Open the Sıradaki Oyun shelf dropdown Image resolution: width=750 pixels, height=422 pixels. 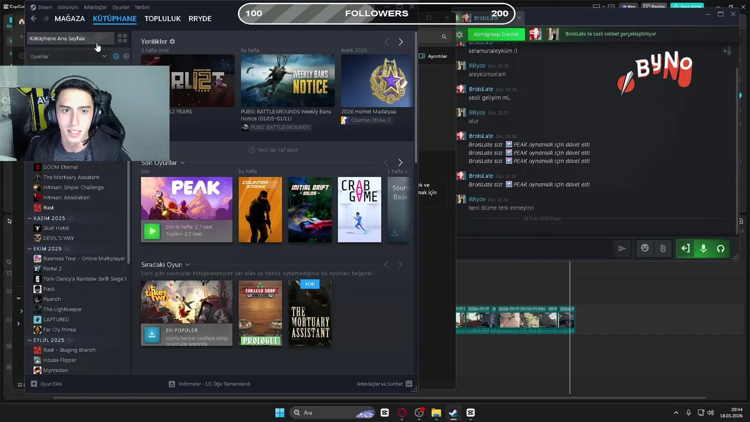coord(187,264)
